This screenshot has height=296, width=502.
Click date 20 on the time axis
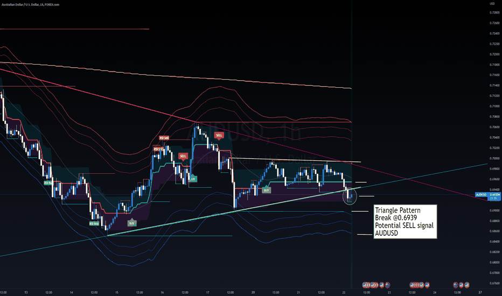[253, 292]
